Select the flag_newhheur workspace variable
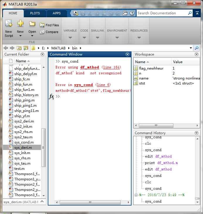Image resolution: width=203 pixels, height=214 pixels. [x=151, y=68]
